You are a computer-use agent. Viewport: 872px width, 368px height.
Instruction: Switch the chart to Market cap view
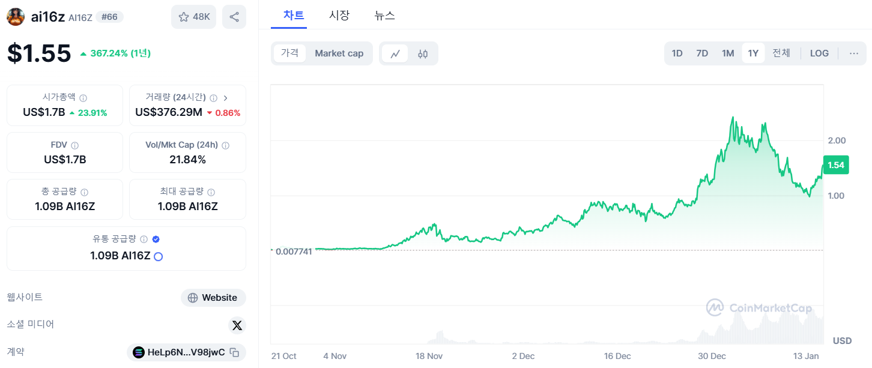(x=339, y=53)
